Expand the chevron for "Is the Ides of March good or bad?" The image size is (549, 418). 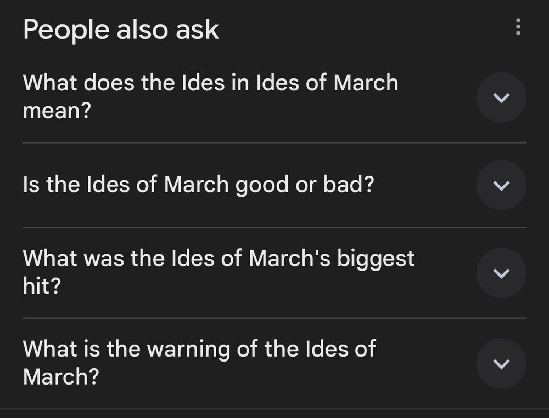pyautogui.click(x=501, y=185)
